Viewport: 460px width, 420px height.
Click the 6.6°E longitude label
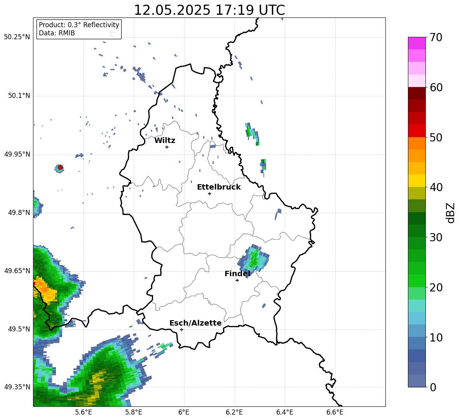click(x=335, y=412)
